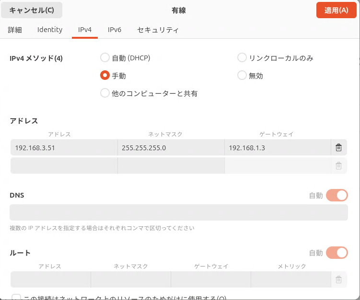Select リンクローカルのみ radio option
Screen dimensions: 360x300
242,58
